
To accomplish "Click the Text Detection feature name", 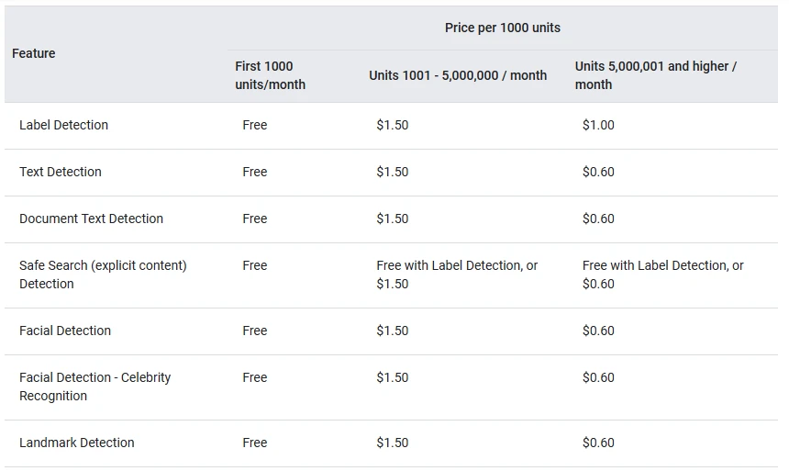I will click(61, 172).
